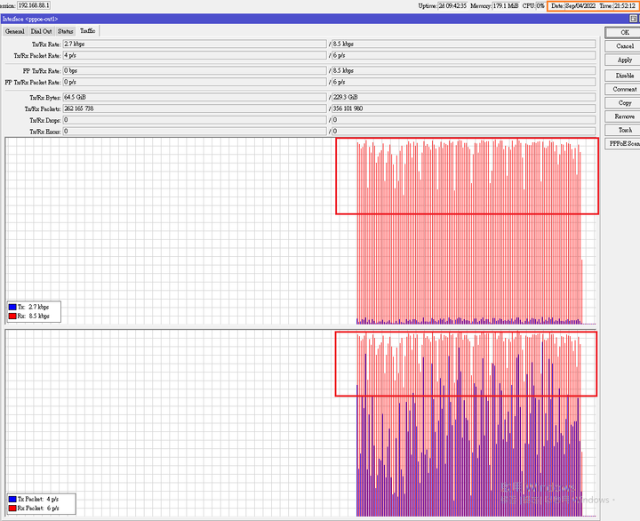640x521 pixels.
Task: Click the Time 21:52:12 value
Action: point(625,5)
